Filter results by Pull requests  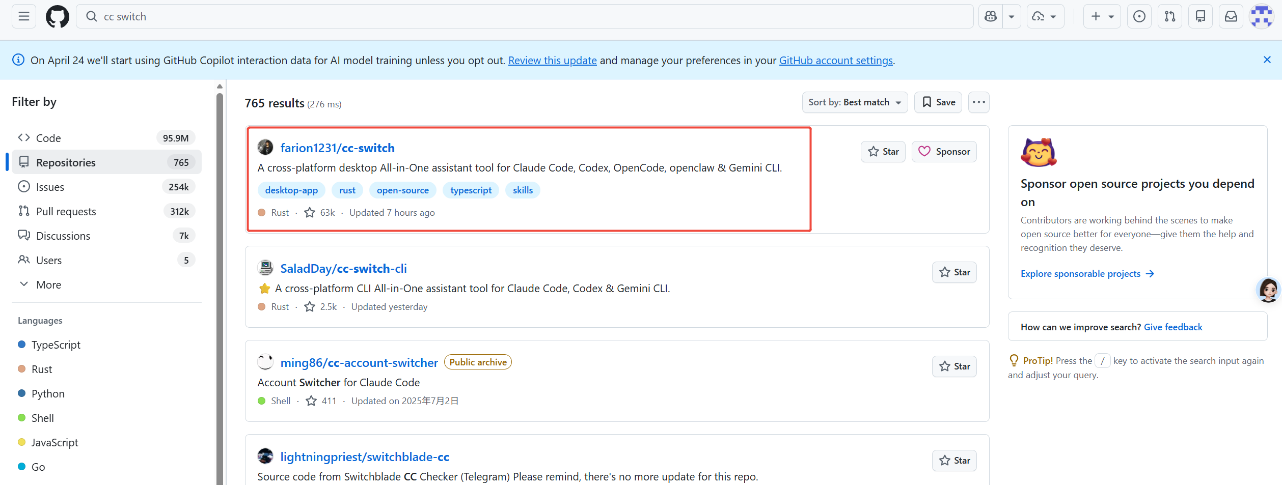(106, 211)
